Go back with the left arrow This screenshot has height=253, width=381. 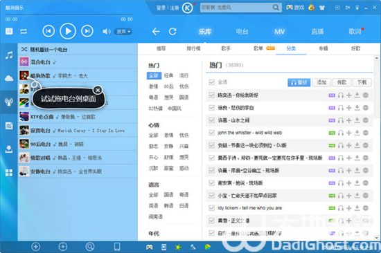pos(156,32)
